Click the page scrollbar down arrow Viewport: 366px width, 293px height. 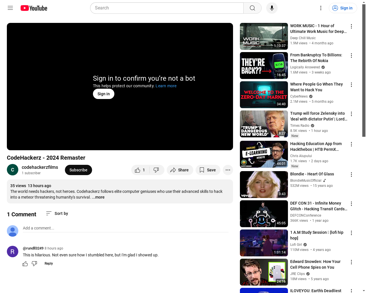(x=364, y=291)
